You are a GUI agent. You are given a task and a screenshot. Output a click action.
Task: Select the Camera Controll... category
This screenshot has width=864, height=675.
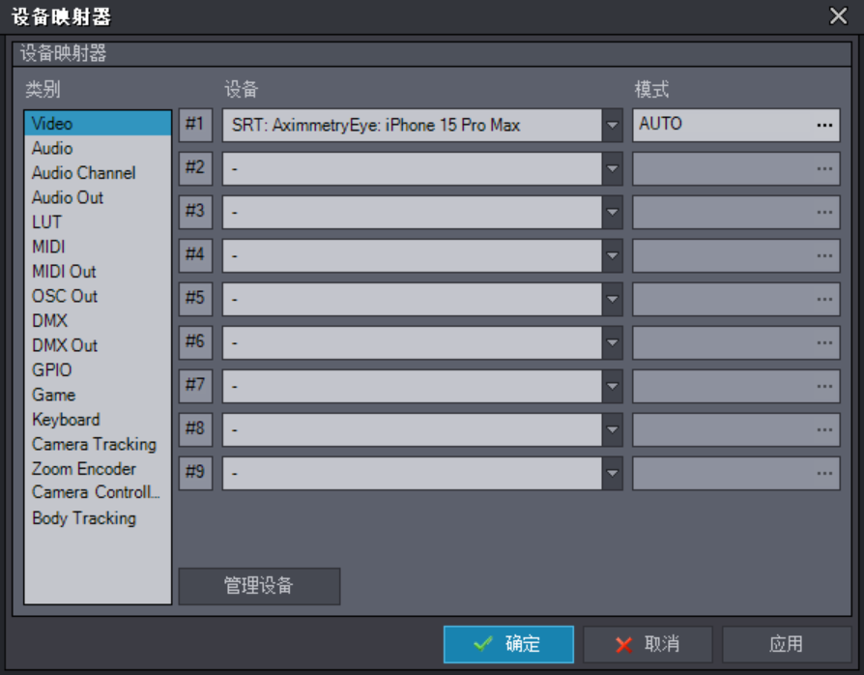(98, 492)
